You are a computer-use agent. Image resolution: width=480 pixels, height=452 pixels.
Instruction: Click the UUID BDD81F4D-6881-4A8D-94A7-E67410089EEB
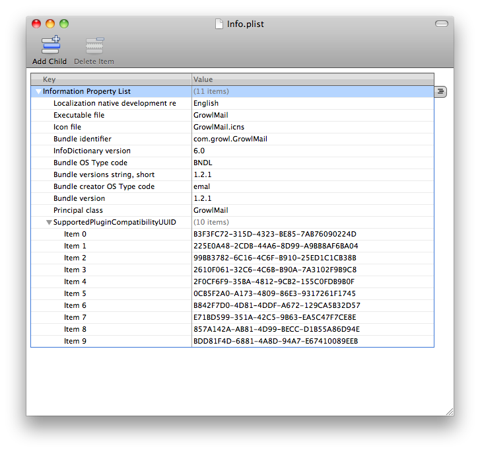275,342
